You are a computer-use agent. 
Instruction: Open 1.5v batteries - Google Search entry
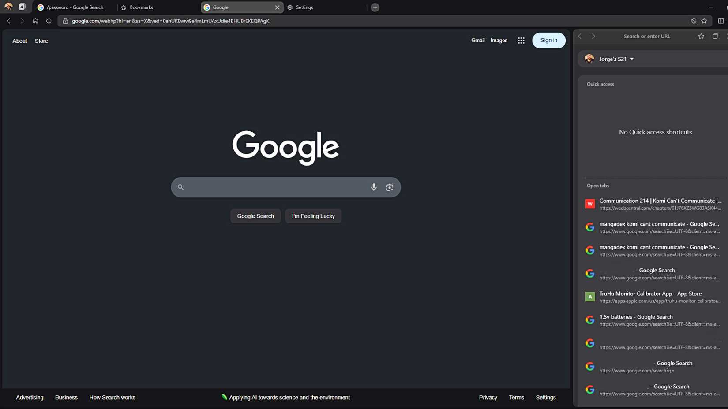click(x=653, y=320)
